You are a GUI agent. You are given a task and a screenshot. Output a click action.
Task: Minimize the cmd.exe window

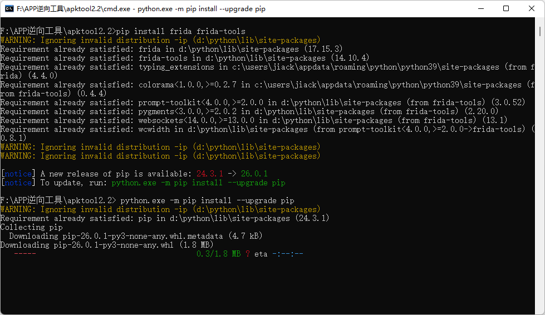481,9
